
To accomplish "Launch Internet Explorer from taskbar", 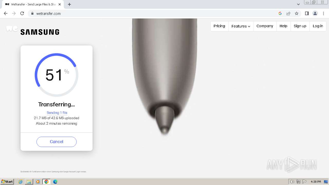I will click(x=20, y=182).
